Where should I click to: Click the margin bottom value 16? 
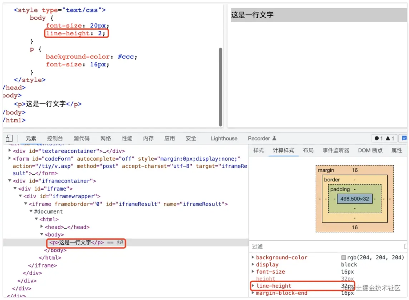point(355,227)
